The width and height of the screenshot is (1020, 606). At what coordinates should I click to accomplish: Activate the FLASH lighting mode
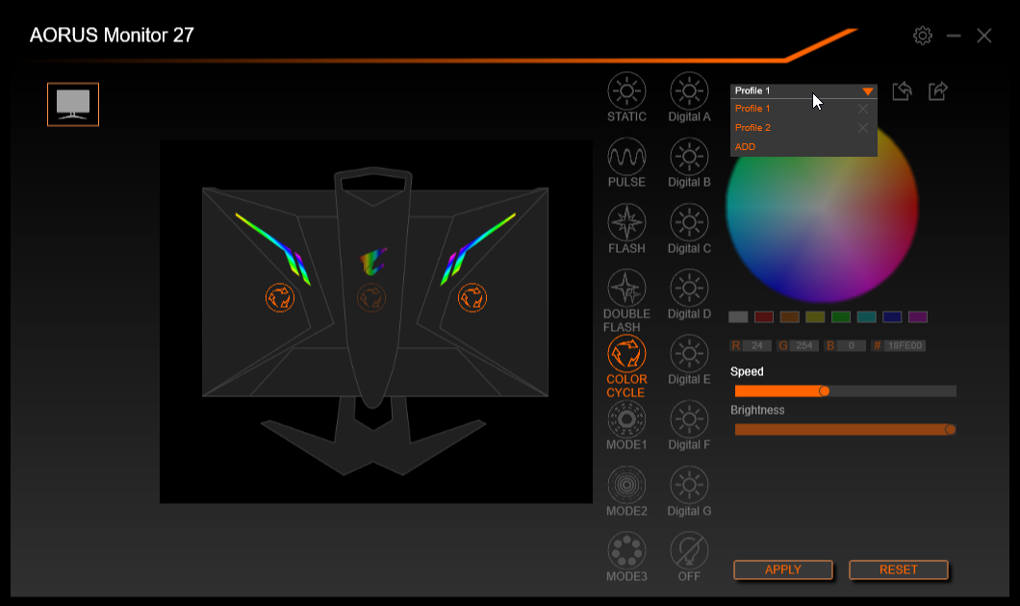626,222
